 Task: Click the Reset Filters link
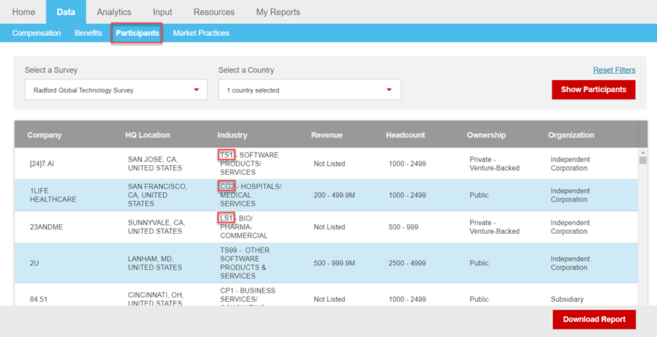[614, 70]
